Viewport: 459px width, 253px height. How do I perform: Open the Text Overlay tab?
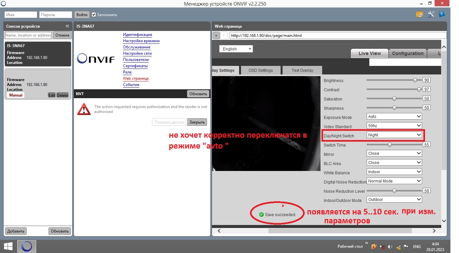pos(302,70)
